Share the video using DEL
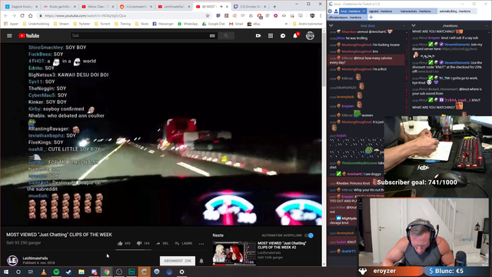 tap(162, 243)
